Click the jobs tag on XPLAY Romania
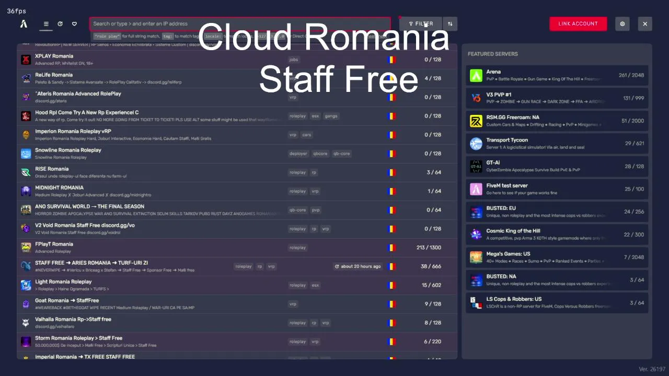Viewport: 669px width, 376px height. (294, 60)
